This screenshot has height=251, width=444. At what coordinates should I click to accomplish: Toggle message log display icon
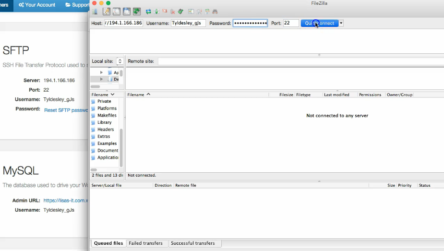point(107,12)
